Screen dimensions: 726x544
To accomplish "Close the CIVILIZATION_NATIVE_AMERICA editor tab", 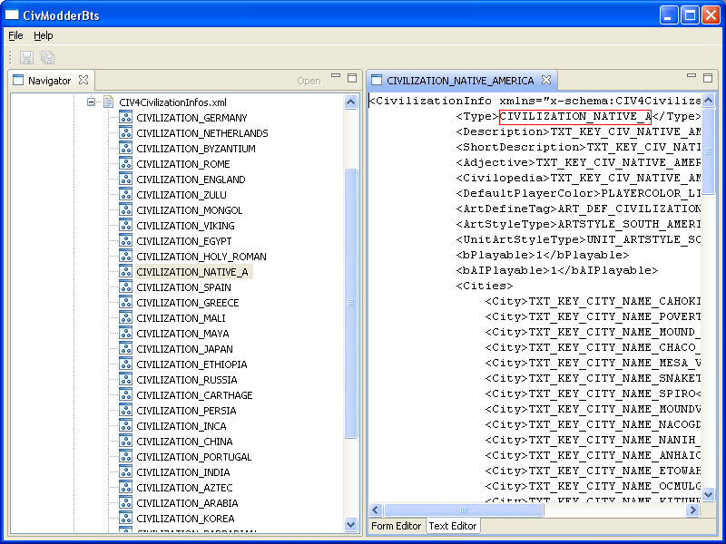I will [546, 80].
